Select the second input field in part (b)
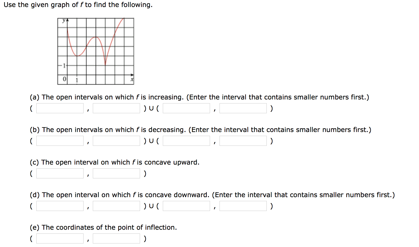Image resolution: width=419 pixels, height=247 pixels. tap(116, 141)
